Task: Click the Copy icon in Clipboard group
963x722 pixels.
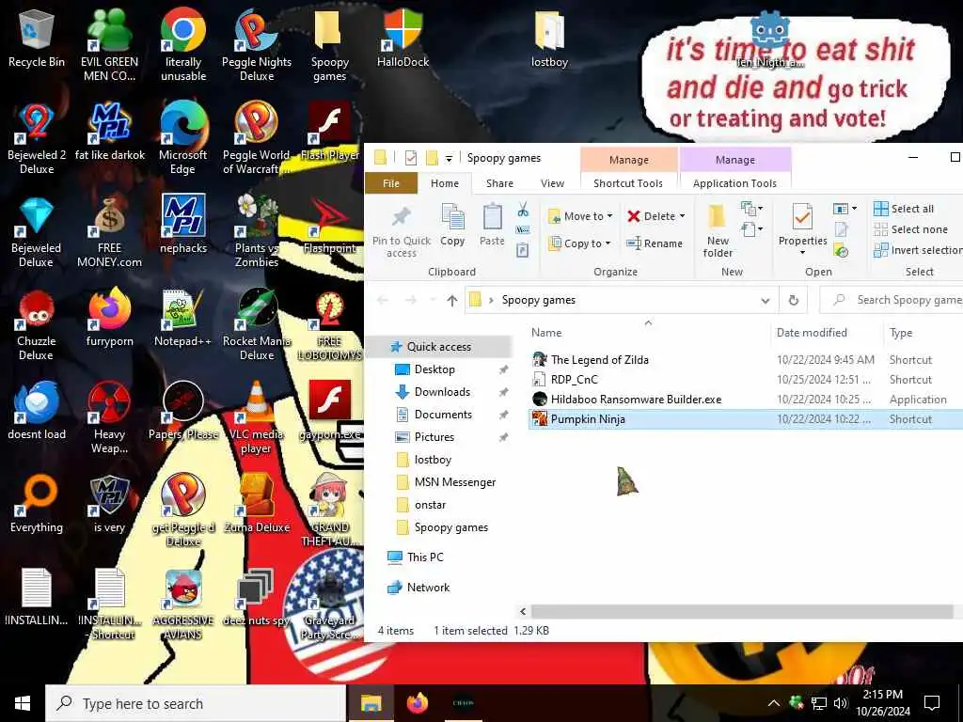Action: pos(452,226)
